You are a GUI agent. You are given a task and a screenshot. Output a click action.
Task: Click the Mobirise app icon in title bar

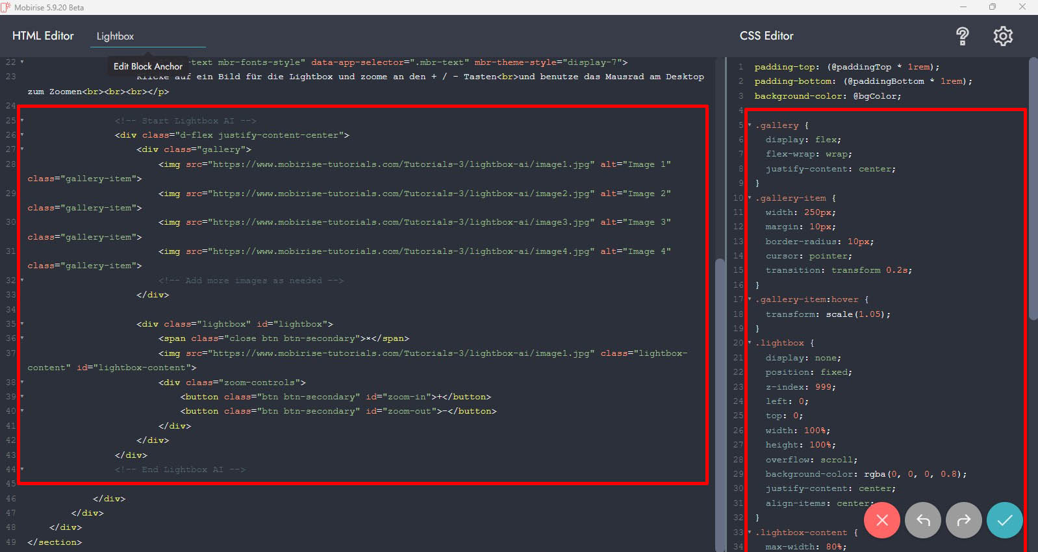coord(6,7)
